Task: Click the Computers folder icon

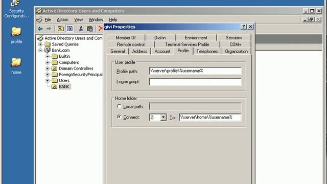Action: (x=55, y=62)
